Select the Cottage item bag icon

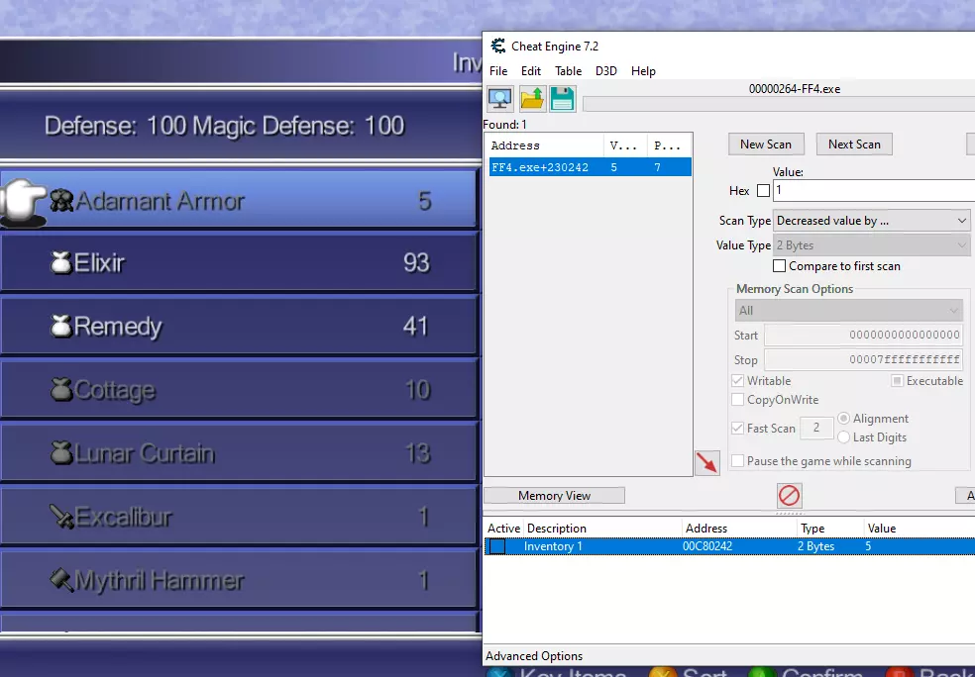(x=61, y=389)
